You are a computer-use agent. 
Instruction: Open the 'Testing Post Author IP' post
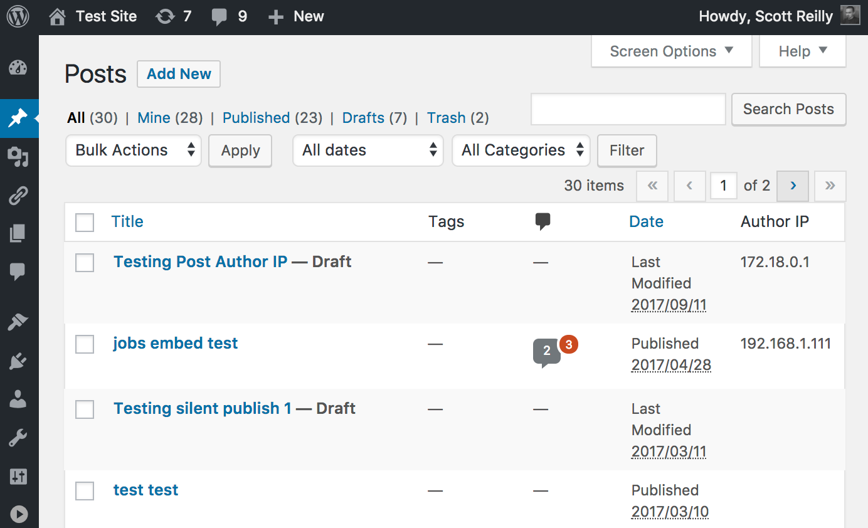point(200,261)
